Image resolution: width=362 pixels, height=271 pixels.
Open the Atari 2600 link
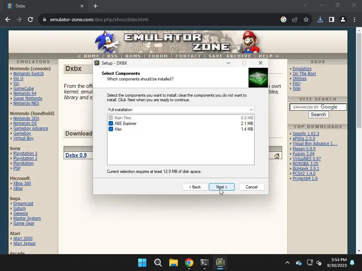pos(23,239)
